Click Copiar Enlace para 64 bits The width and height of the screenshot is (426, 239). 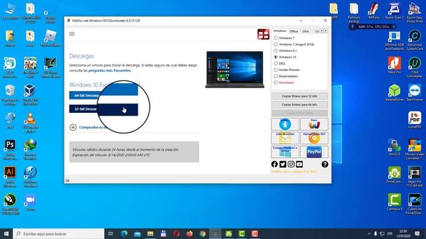300,105
